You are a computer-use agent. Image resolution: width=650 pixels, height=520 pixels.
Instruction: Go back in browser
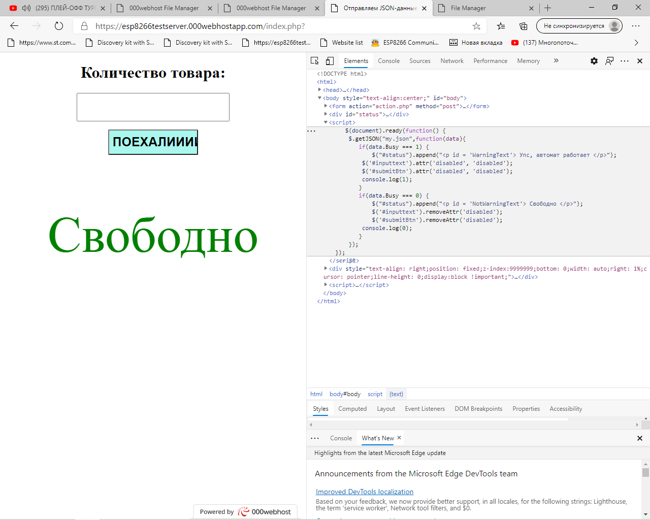pos(14,26)
